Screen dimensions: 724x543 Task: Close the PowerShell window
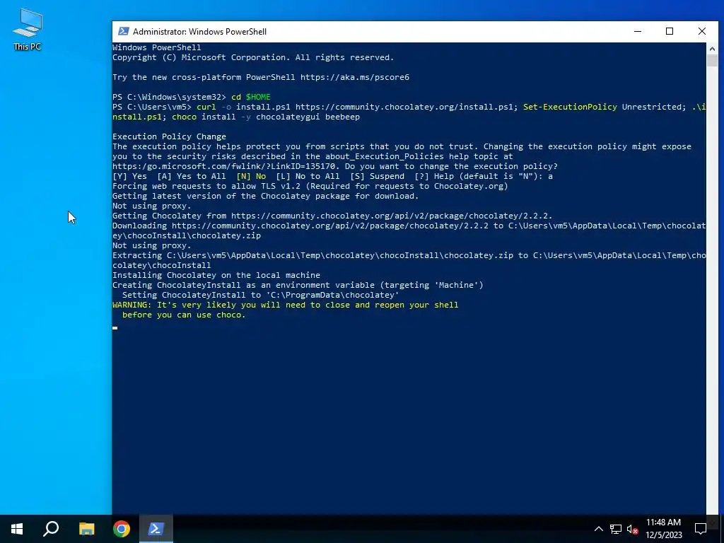(702, 31)
